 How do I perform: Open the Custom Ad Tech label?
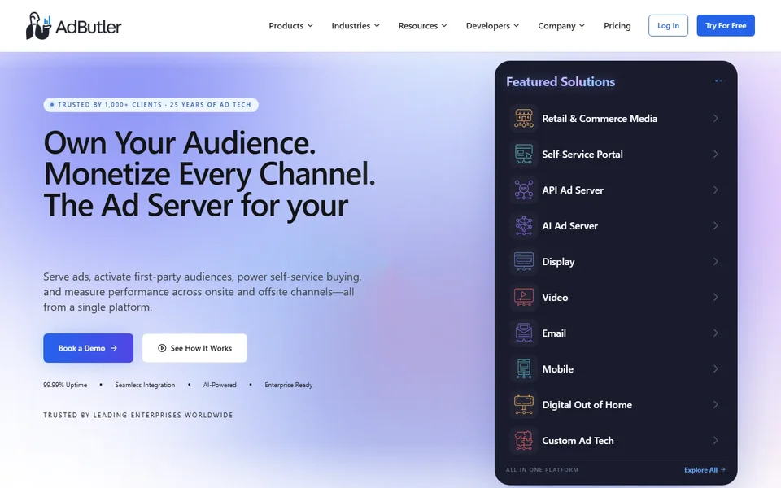[x=578, y=441]
